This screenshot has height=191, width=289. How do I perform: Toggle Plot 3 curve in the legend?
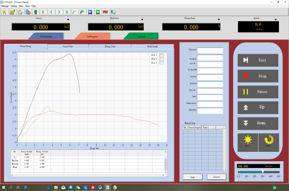161,63
